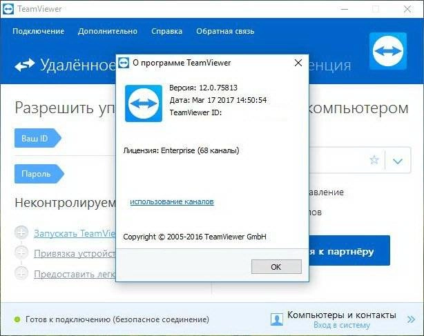Close the TeamViewer main window
Image resolution: width=424 pixels, height=336 pixels.
coord(407,9)
